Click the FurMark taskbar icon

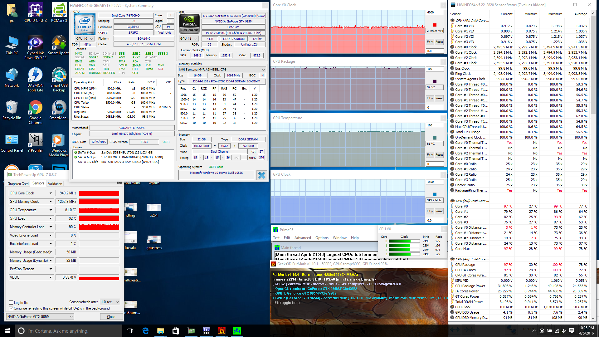pyautogui.click(x=222, y=331)
